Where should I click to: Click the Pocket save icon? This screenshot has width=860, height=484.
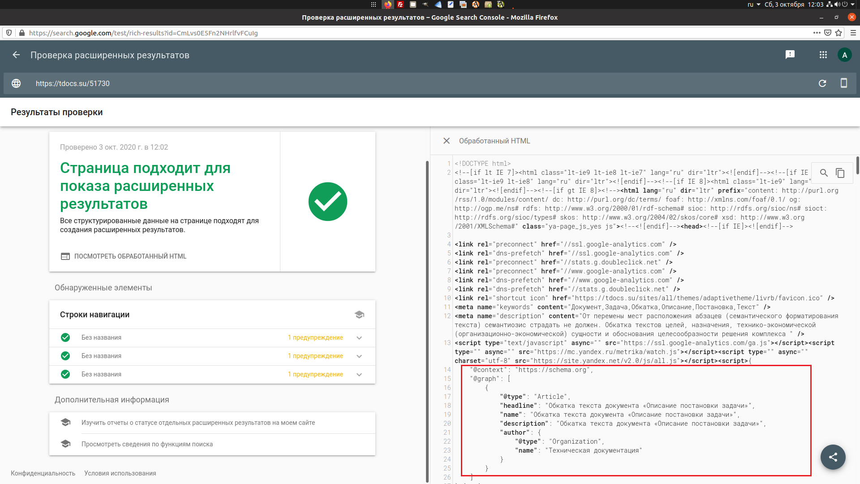pyautogui.click(x=828, y=33)
